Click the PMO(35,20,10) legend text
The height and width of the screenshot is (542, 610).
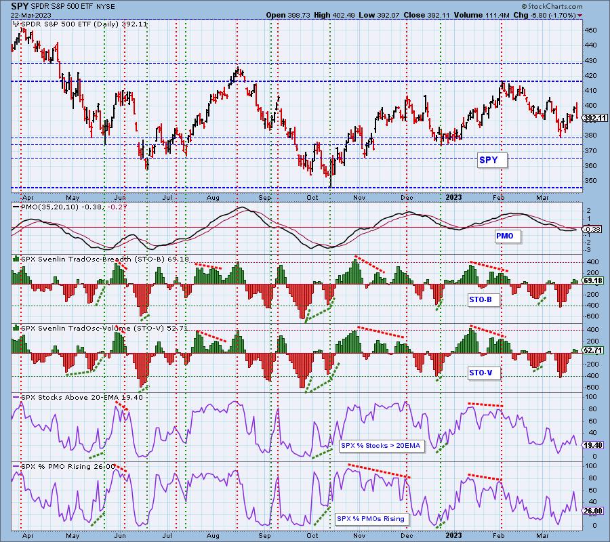click(74, 207)
